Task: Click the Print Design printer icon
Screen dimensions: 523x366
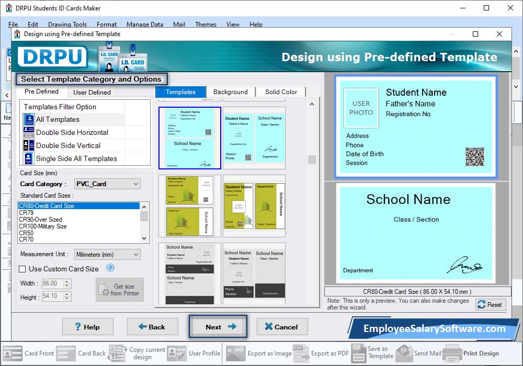Action: 452,353
